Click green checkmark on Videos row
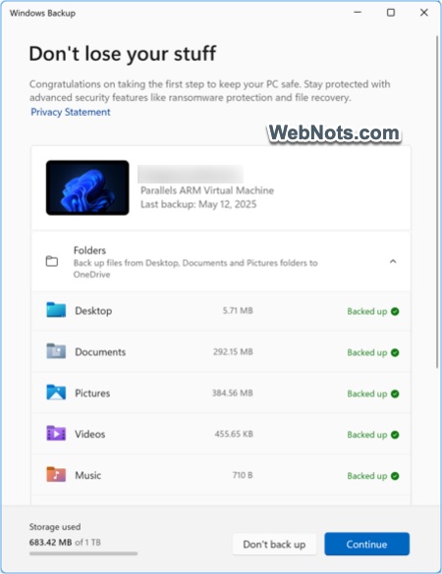 tap(395, 435)
